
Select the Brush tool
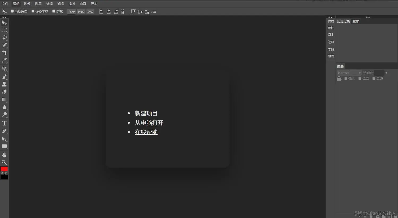click(4, 77)
